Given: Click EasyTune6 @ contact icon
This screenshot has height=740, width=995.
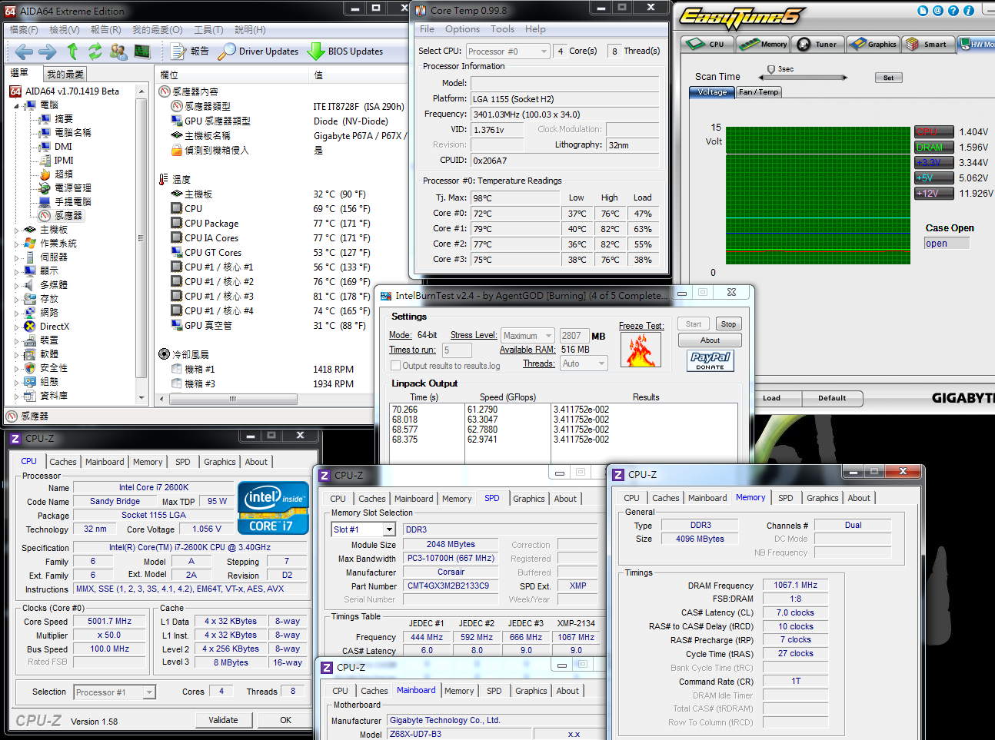Looking at the screenshot, I should (938, 11).
